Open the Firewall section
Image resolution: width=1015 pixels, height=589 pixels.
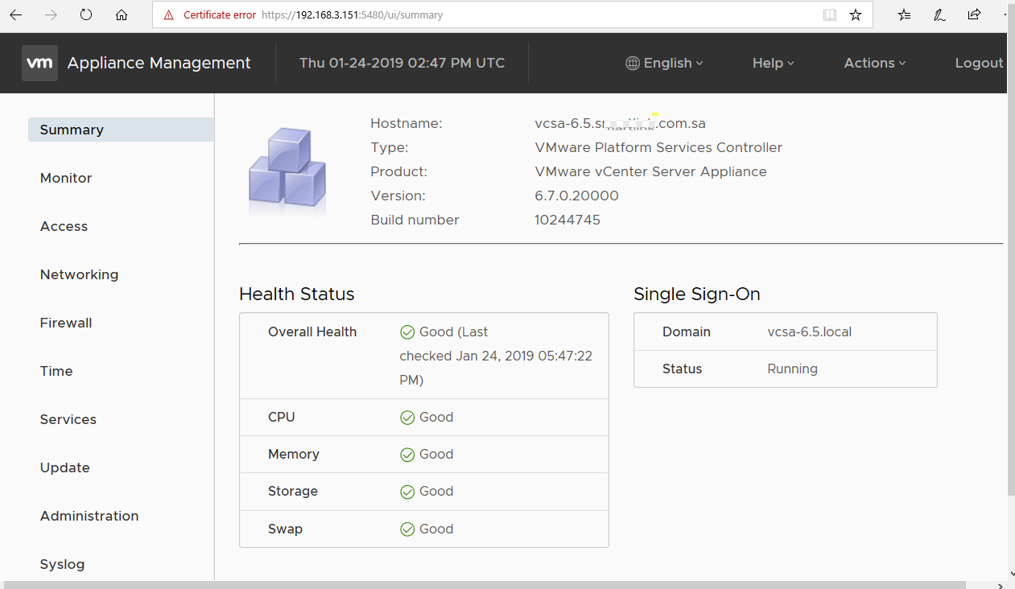[x=66, y=323]
